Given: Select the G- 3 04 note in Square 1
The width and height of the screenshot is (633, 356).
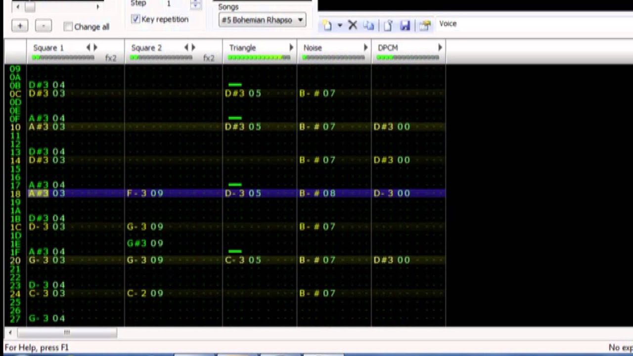Looking at the screenshot, I should click(x=47, y=318).
